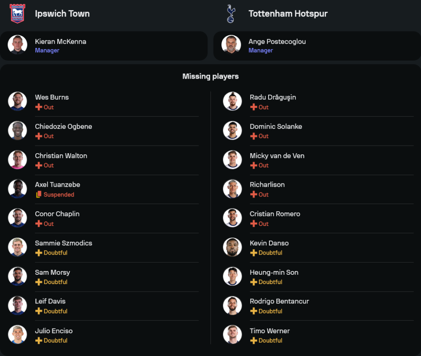The height and width of the screenshot is (356, 421).
Task: Click the Missing players section heading
Action: (210, 76)
